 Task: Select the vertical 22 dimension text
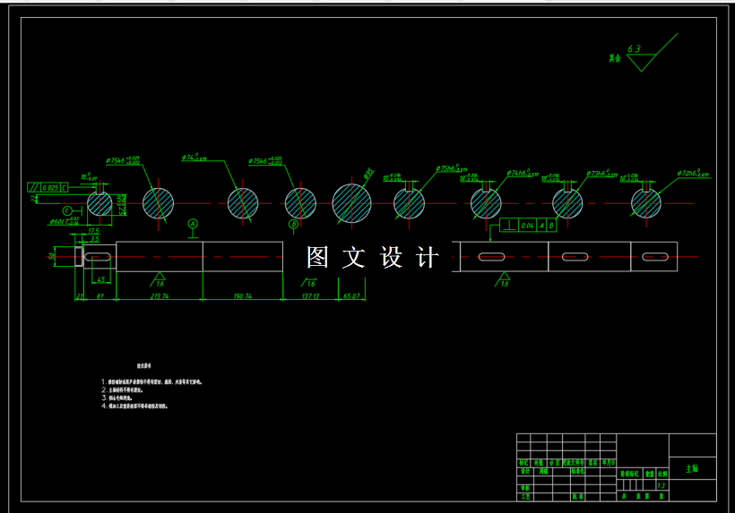[33, 198]
